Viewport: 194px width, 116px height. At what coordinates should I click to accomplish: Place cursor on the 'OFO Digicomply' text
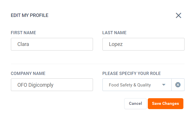tap(35, 85)
